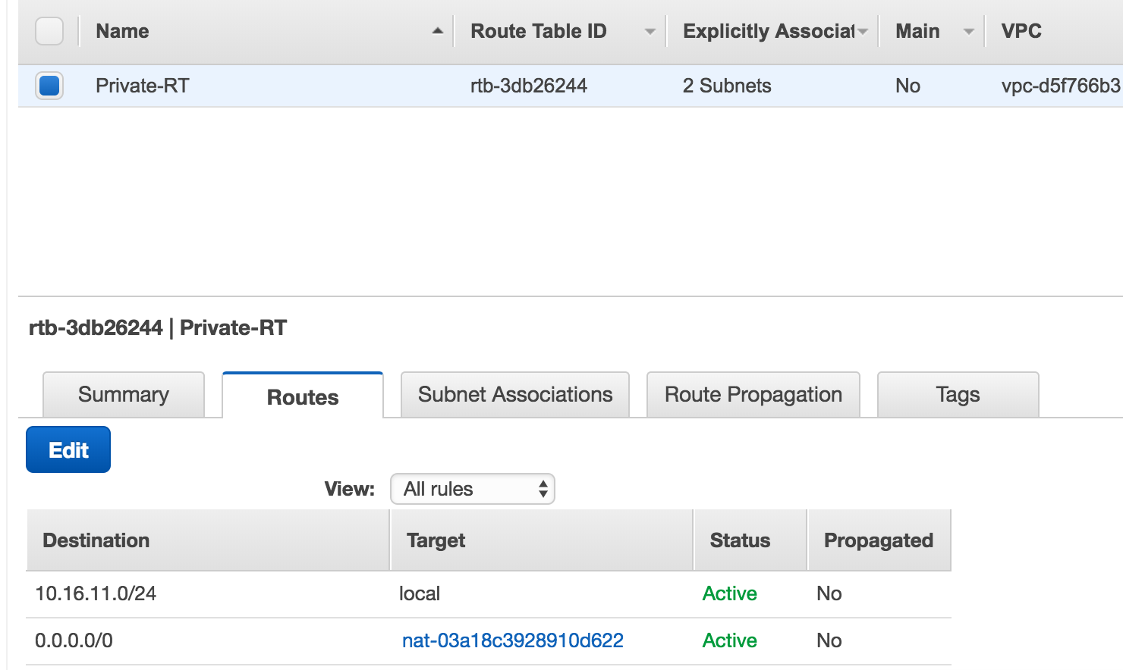Open NAT gateway nat-03a18c3928910d622 link
This screenshot has width=1123, height=670.
(512, 640)
